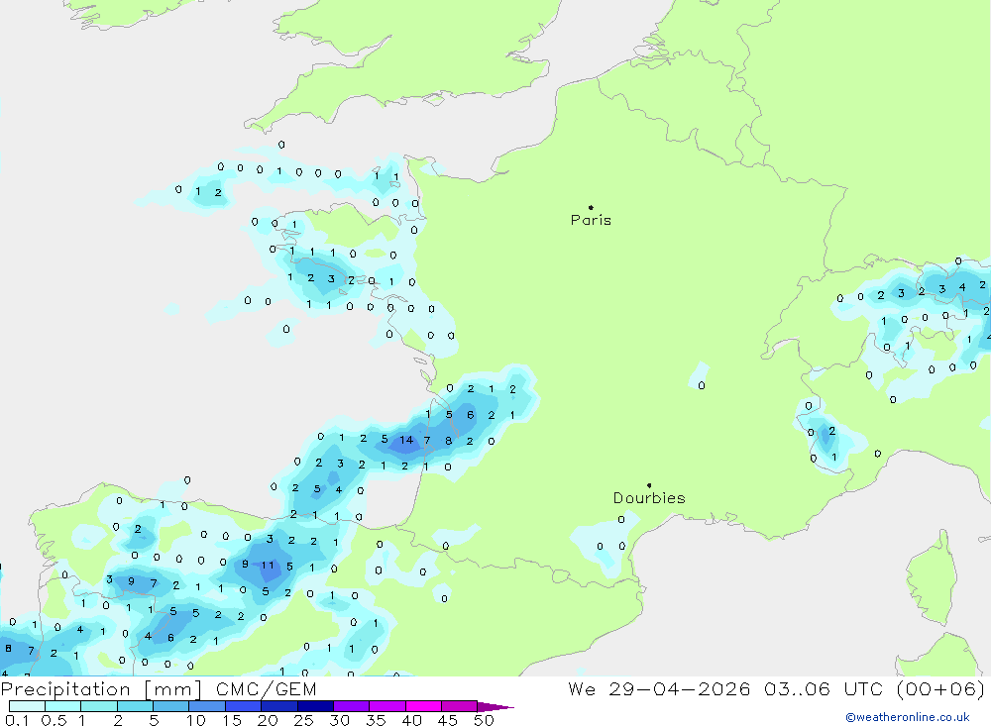Click the '03..06 UTC (00+06)' time label

pos(875,688)
